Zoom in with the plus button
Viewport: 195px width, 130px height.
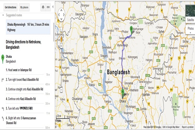click(61, 46)
